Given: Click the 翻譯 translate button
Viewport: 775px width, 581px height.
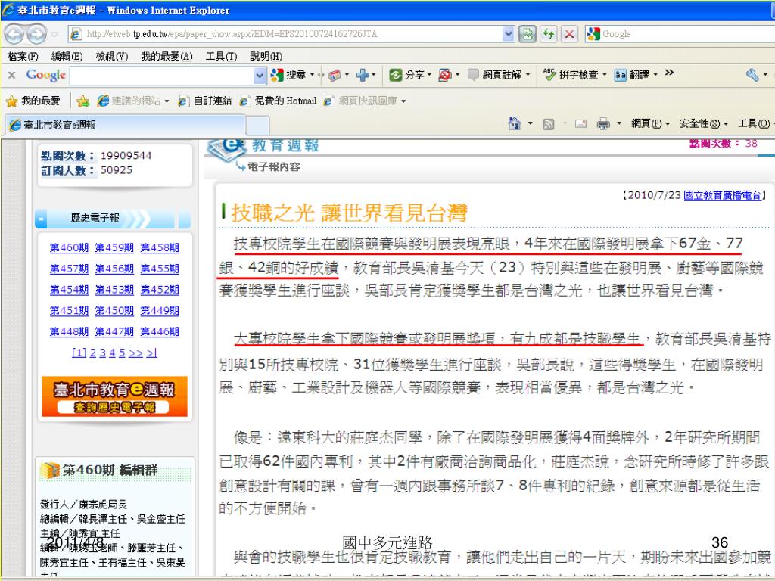Looking at the screenshot, I should click(x=632, y=75).
